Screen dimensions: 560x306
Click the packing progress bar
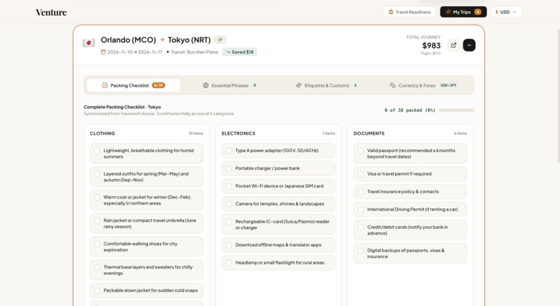456,110
